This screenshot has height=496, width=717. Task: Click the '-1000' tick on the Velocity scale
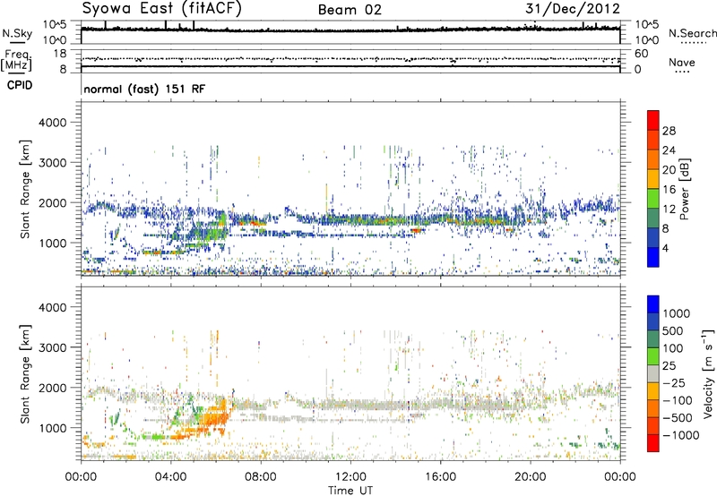tap(680, 435)
